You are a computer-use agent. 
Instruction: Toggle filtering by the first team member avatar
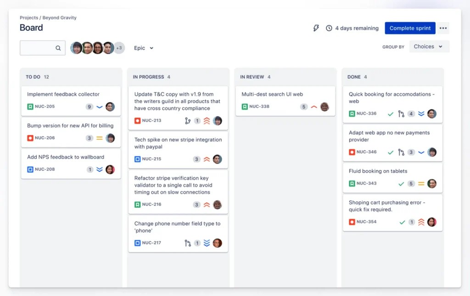click(x=77, y=48)
